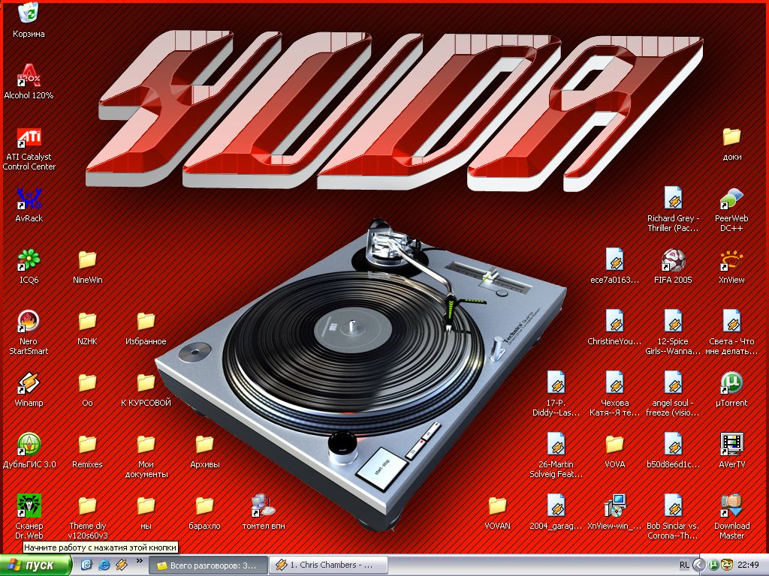Select Bob Sinclar vs. Corona audio file
This screenshot has width=769, height=576.
(x=673, y=517)
